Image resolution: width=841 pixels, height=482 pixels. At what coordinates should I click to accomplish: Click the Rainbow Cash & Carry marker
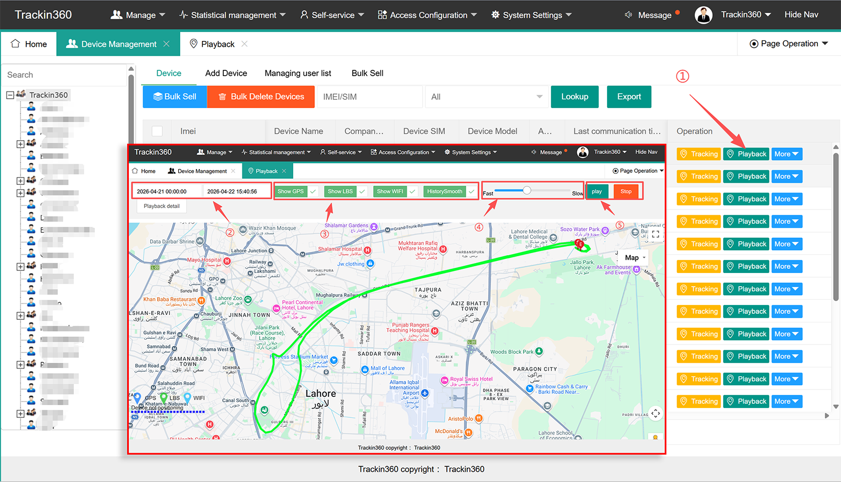(x=530, y=389)
